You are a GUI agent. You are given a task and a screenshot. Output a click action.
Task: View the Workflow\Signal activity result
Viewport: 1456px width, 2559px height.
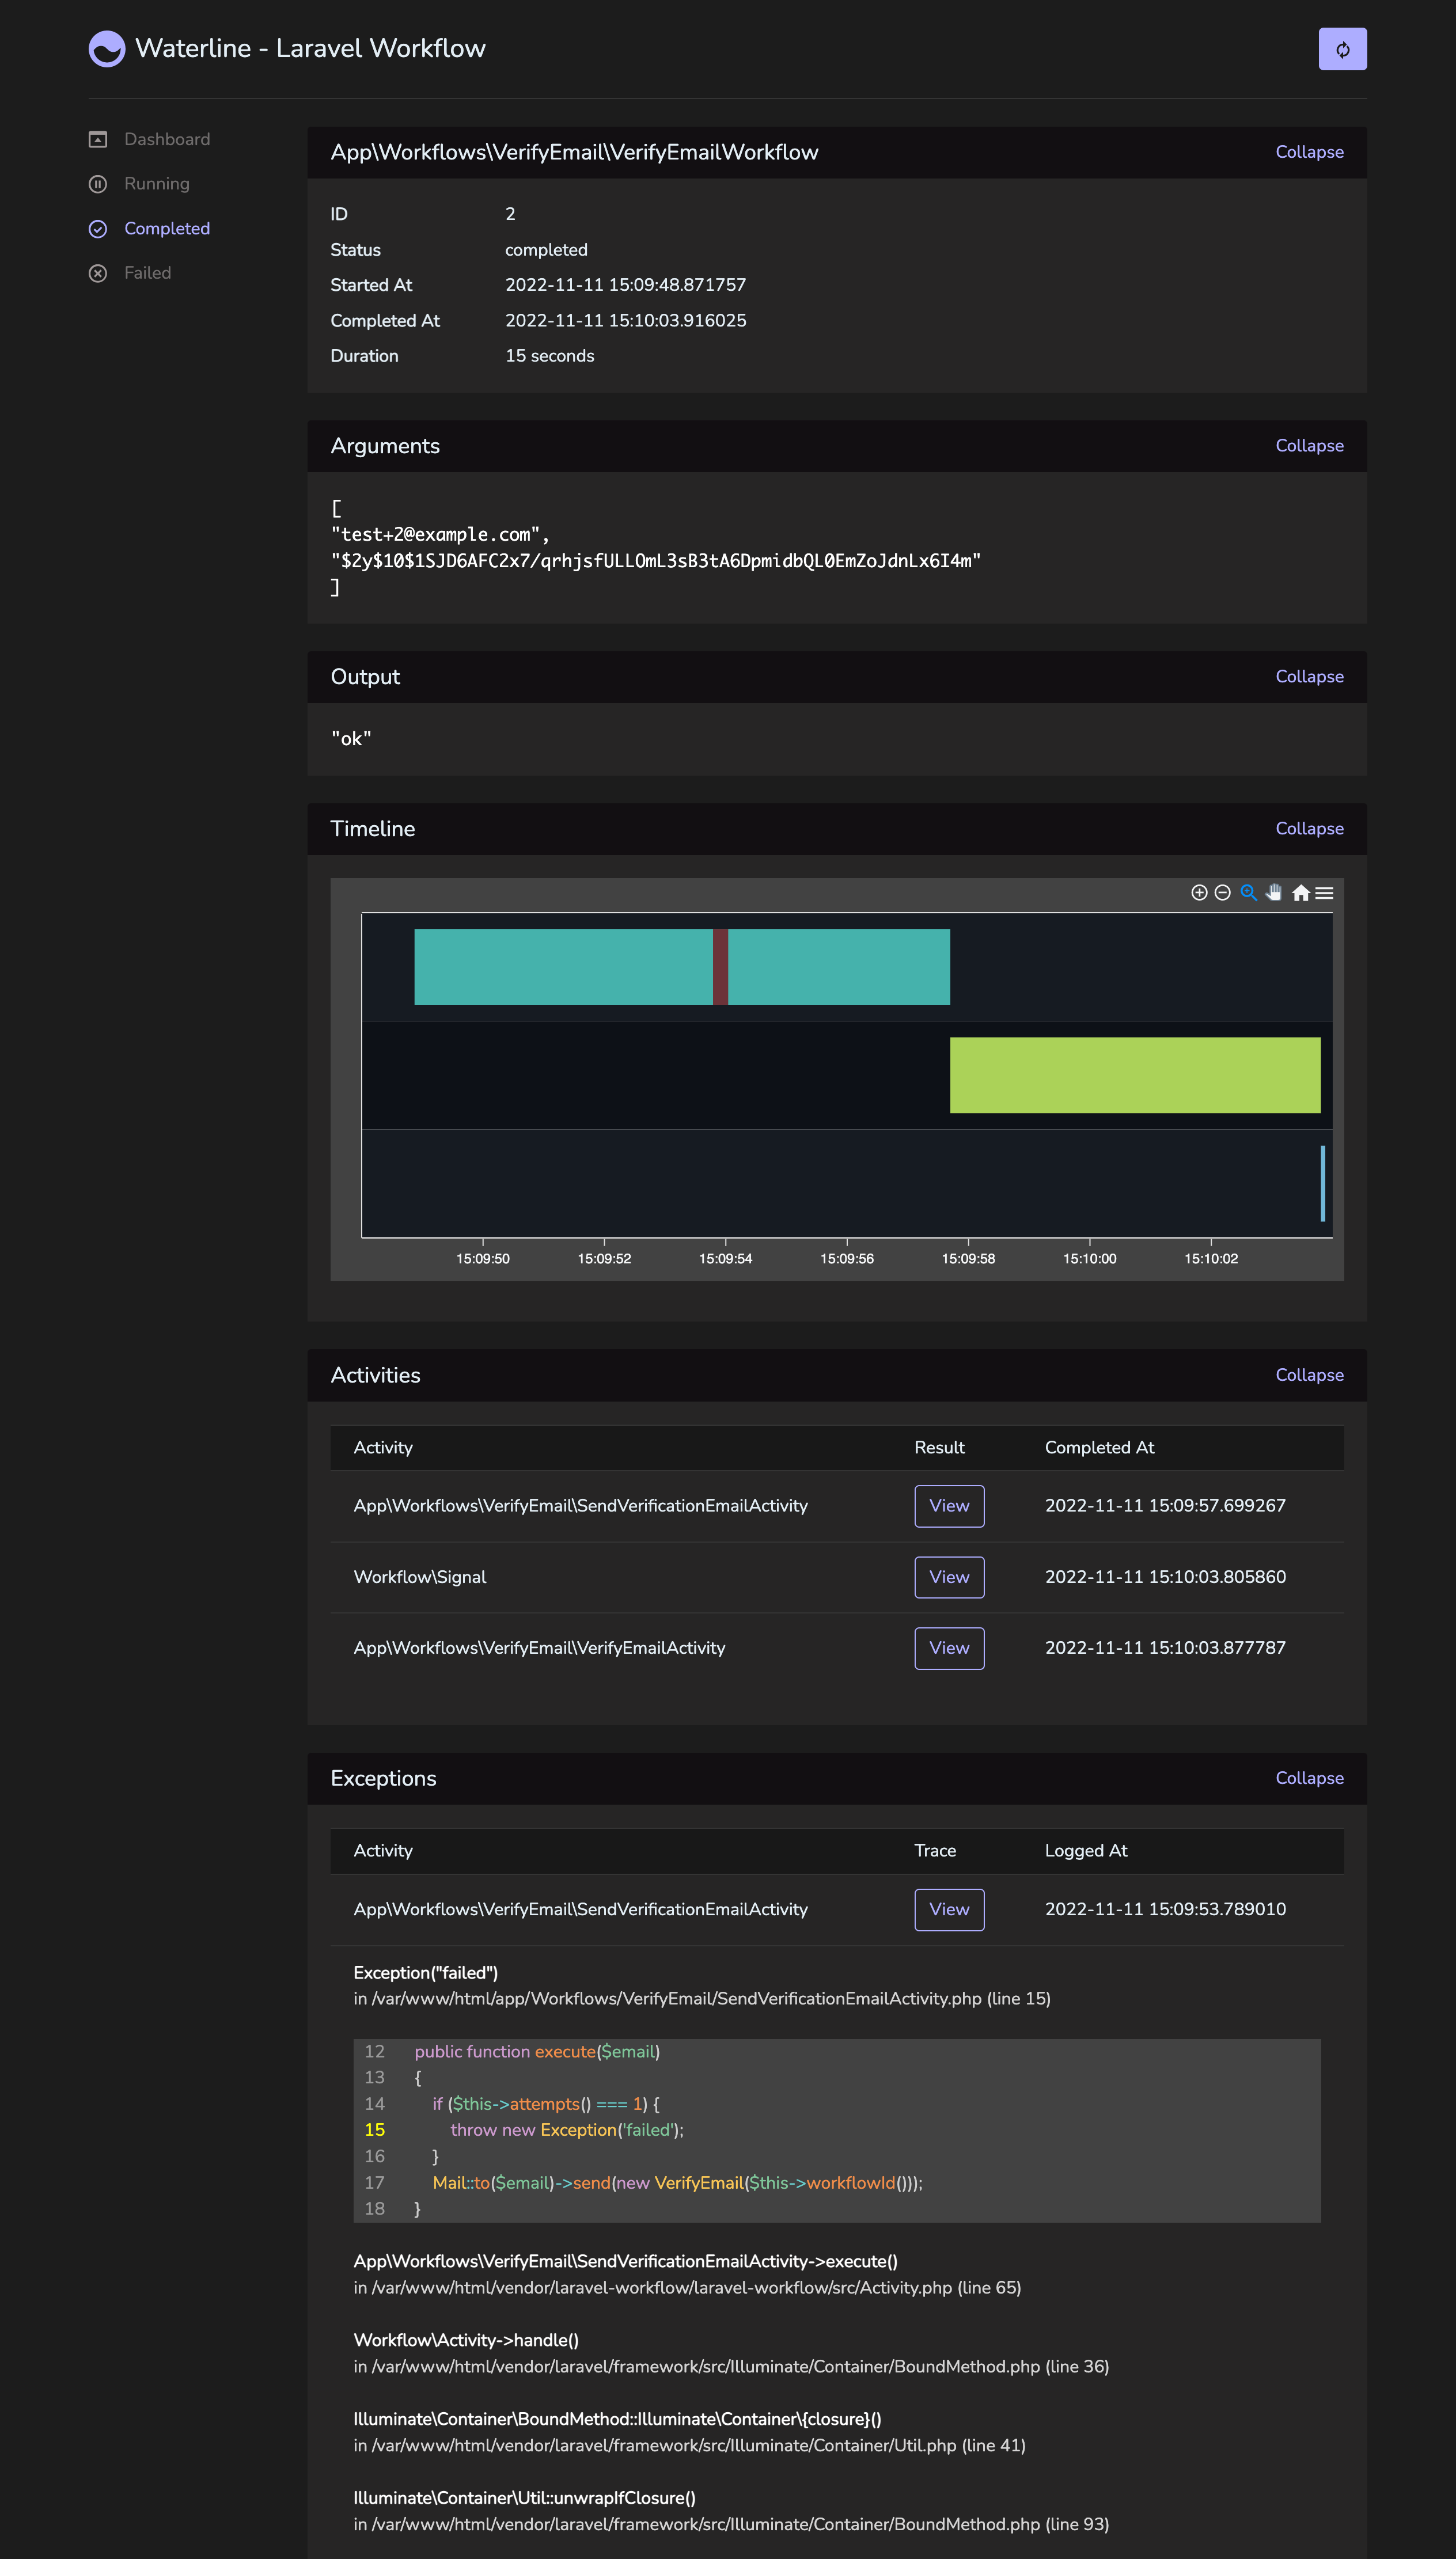point(948,1577)
